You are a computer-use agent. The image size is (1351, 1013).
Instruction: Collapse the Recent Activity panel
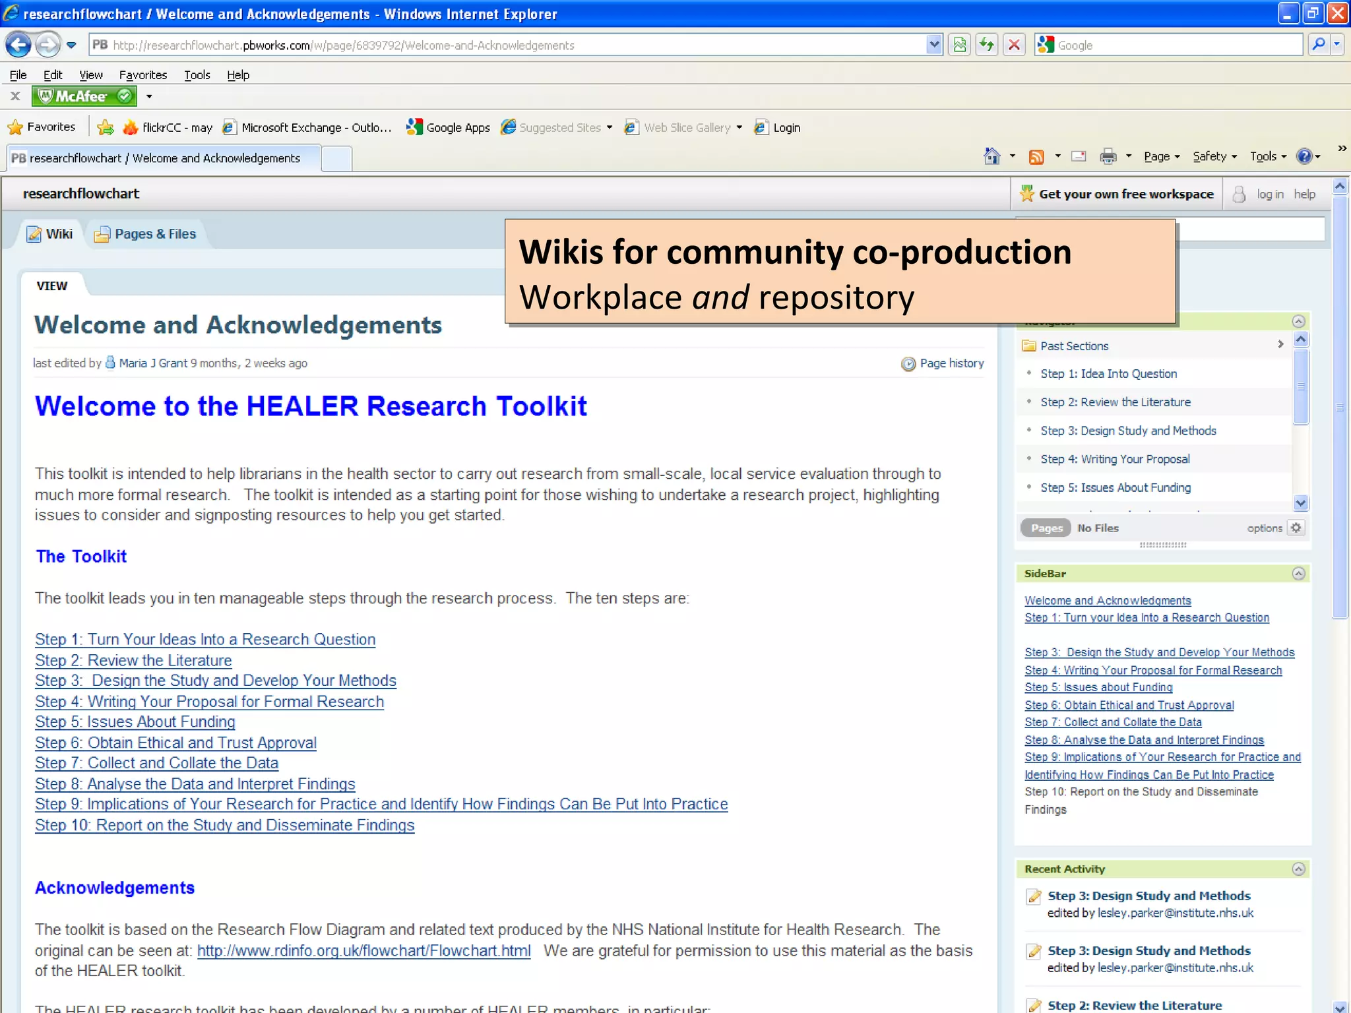(1298, 869)
